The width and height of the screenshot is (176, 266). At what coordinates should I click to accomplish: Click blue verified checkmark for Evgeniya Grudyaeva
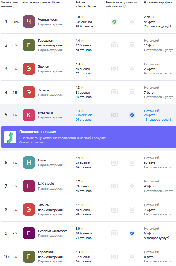[132, 233]
